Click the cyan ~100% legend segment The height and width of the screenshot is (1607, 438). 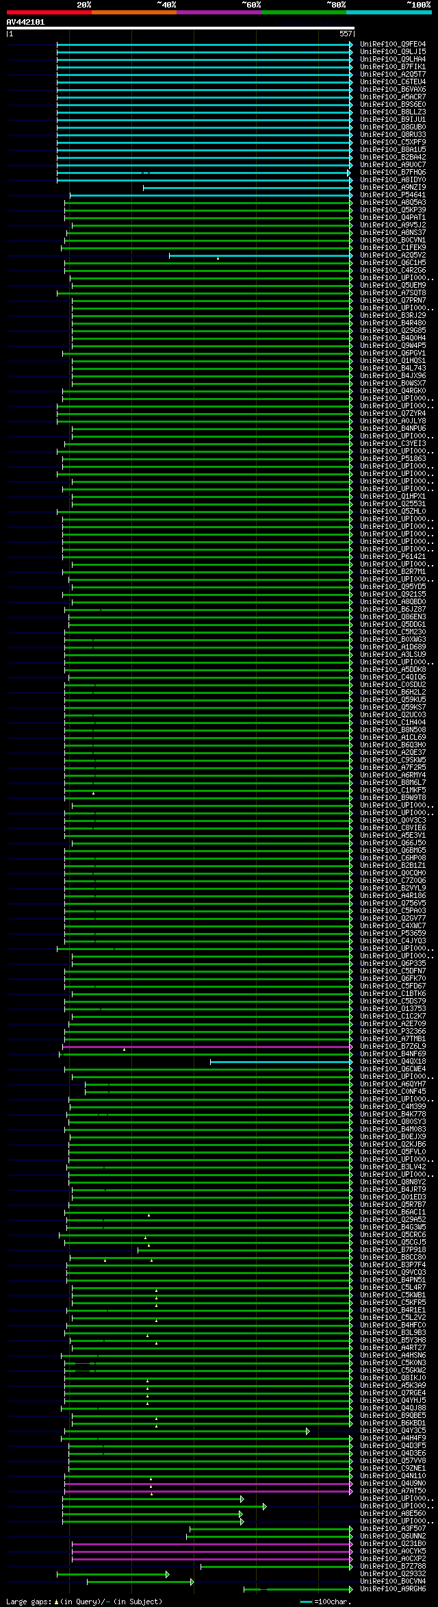point(389,12)
